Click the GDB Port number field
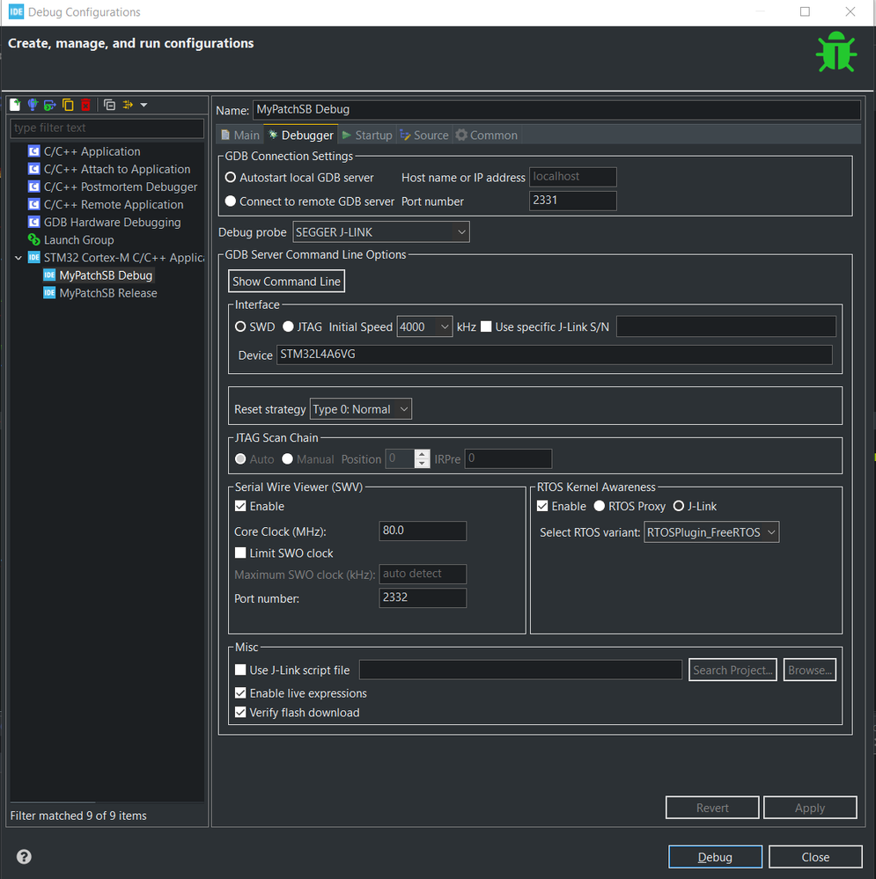 tap(573, 201)
